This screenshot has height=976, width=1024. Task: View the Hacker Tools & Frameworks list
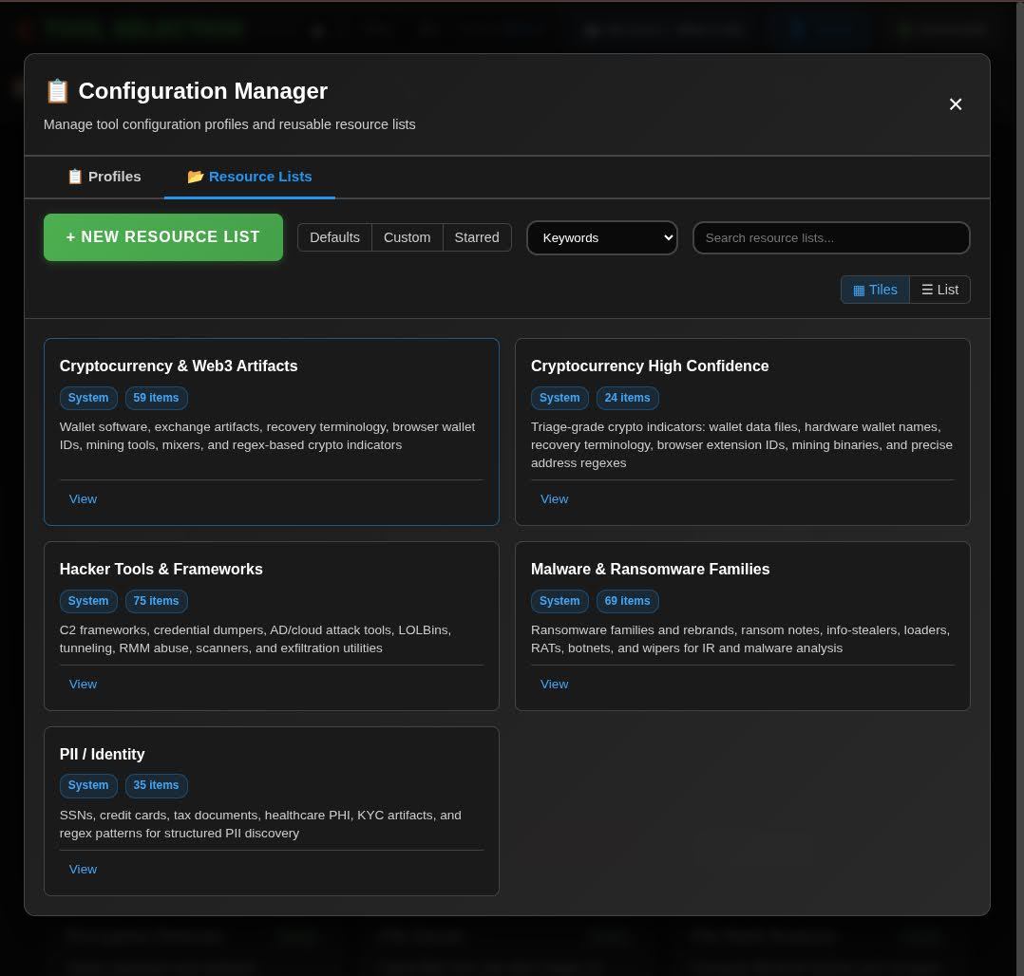pos(83,685)
